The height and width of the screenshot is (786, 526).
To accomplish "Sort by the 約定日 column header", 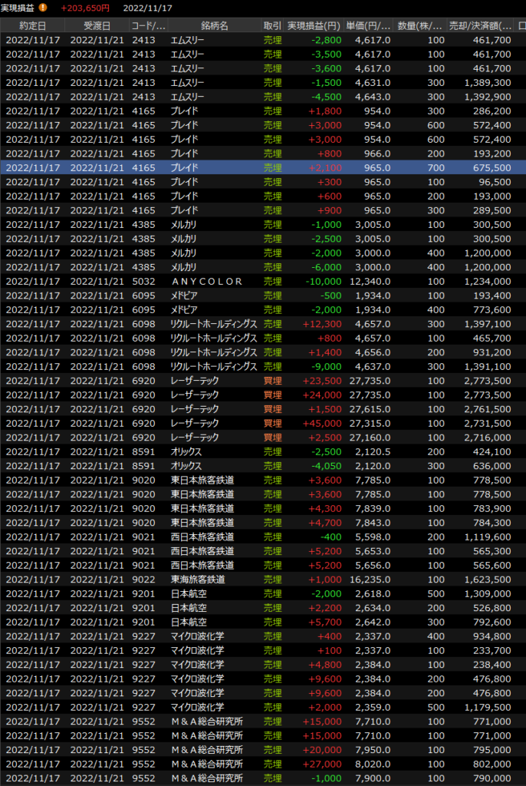I will [x=32, y=25].
